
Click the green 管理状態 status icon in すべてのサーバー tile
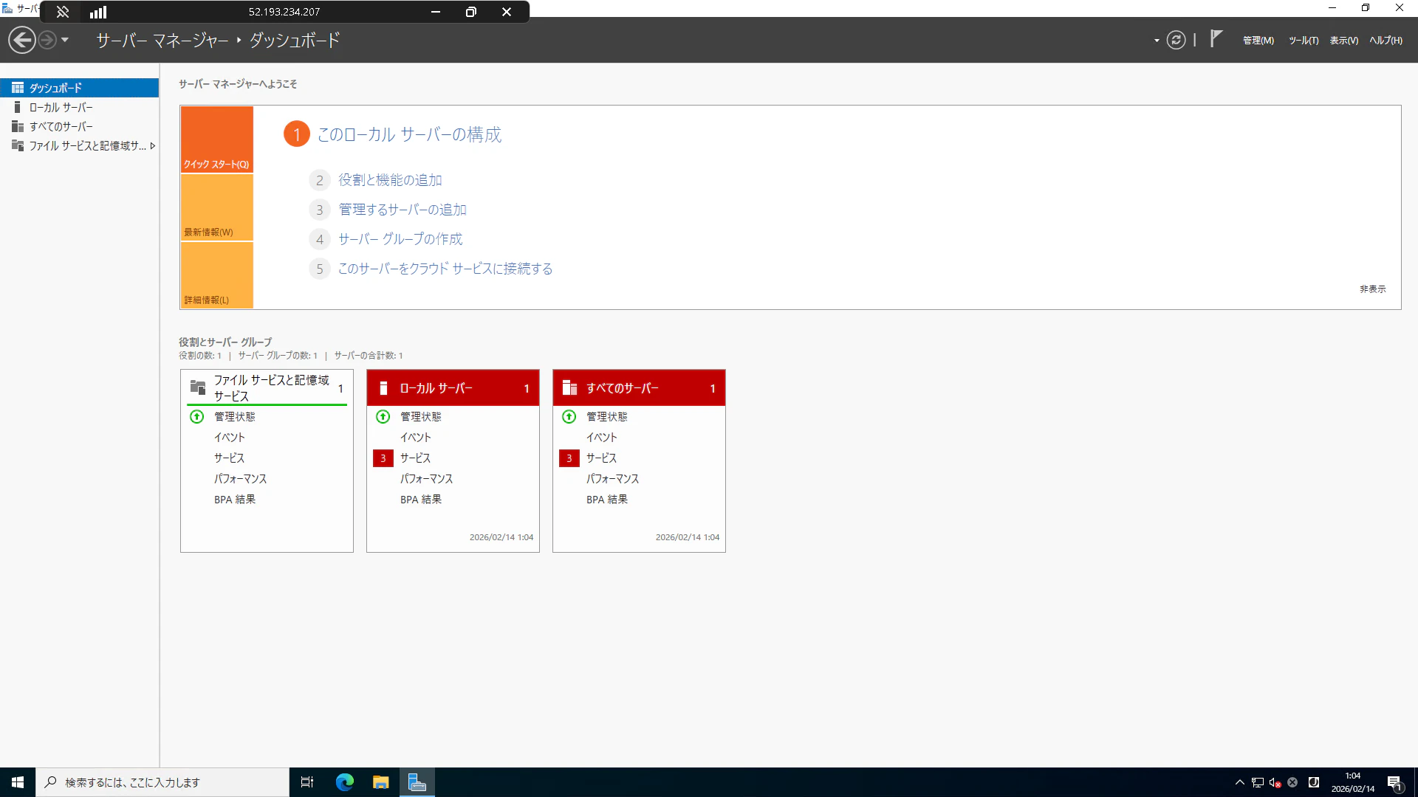point(569,417)
